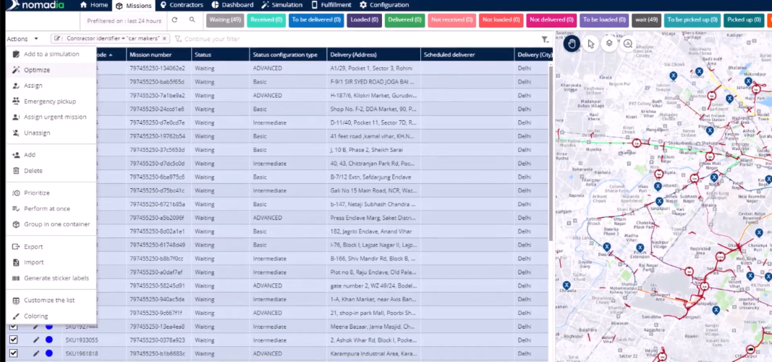772x362 pixels.
Task: Filter by Received (0) status
Action: click(x=266, y=20)
